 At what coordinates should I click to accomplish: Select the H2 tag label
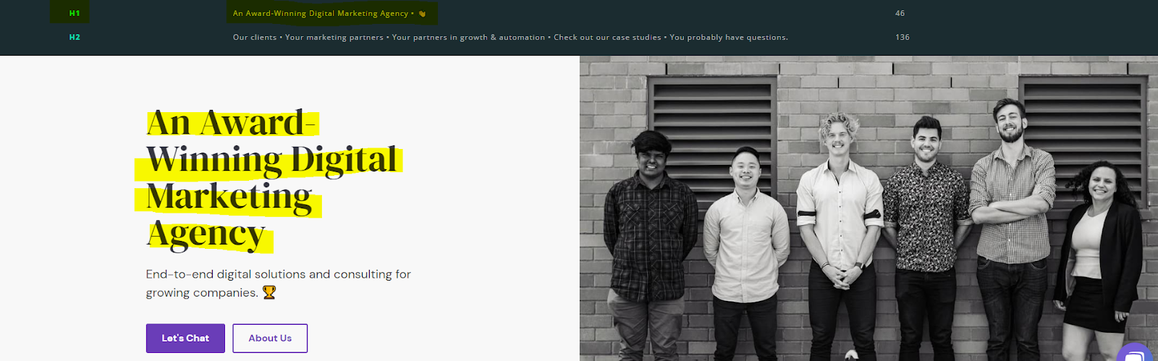[x=75, y=37]
